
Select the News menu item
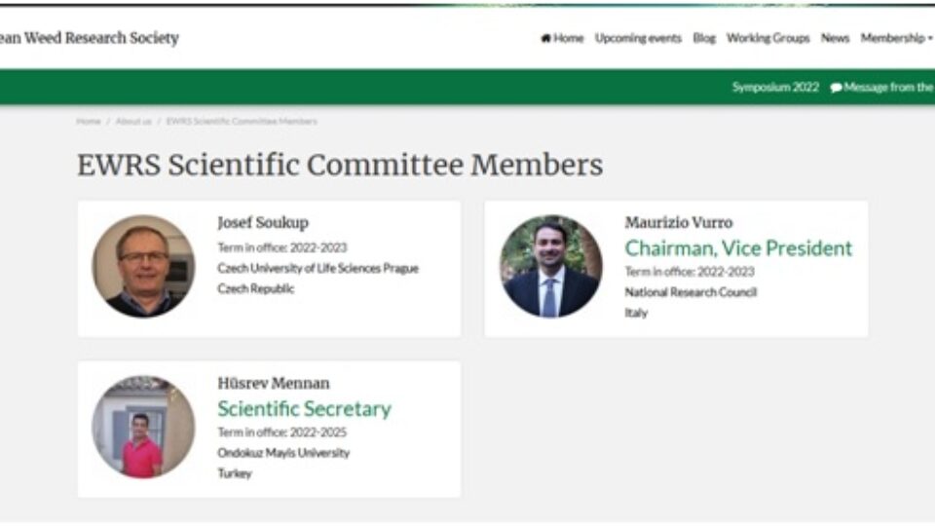pos(835,39)
